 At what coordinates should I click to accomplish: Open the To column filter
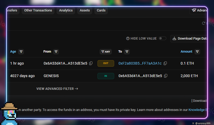coord(127,52)
